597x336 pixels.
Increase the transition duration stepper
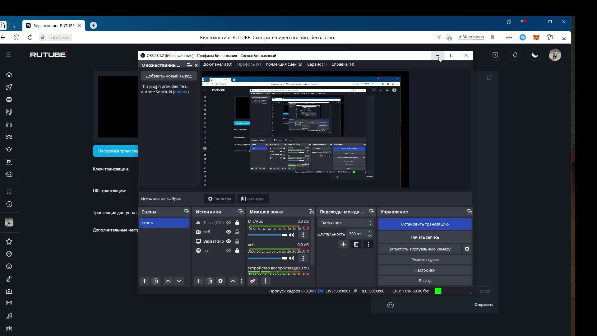coord(369,232)
